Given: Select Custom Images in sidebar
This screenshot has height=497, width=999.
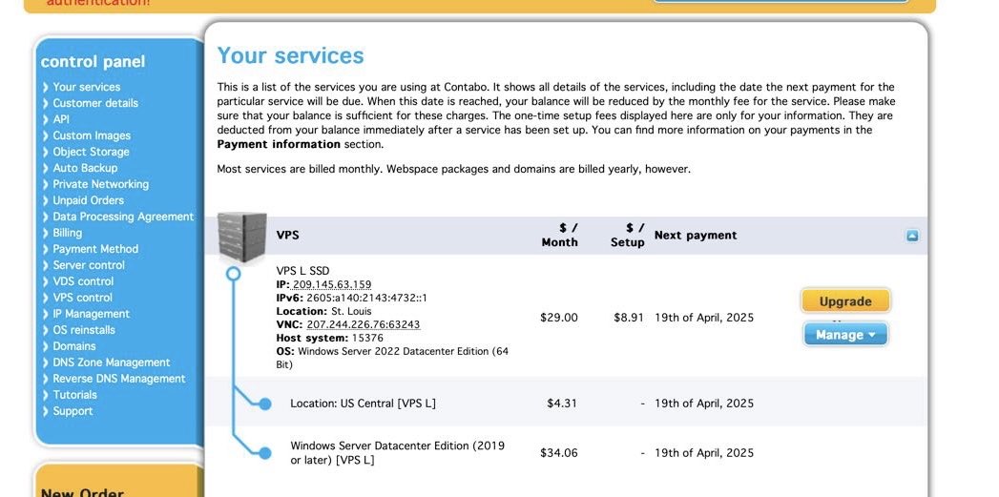Looking at the screenshot, I should click(x=91, y=135).
